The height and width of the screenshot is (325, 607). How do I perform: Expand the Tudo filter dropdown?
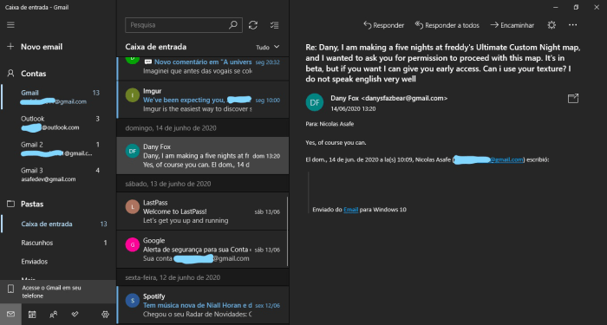267,47
